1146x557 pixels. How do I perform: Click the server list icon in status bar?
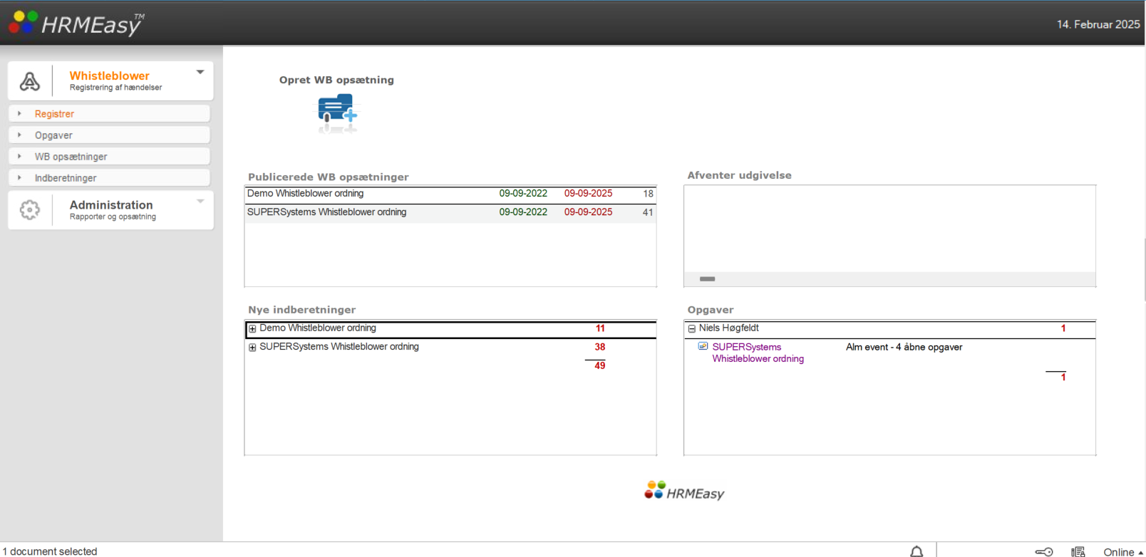(1078, 552)
